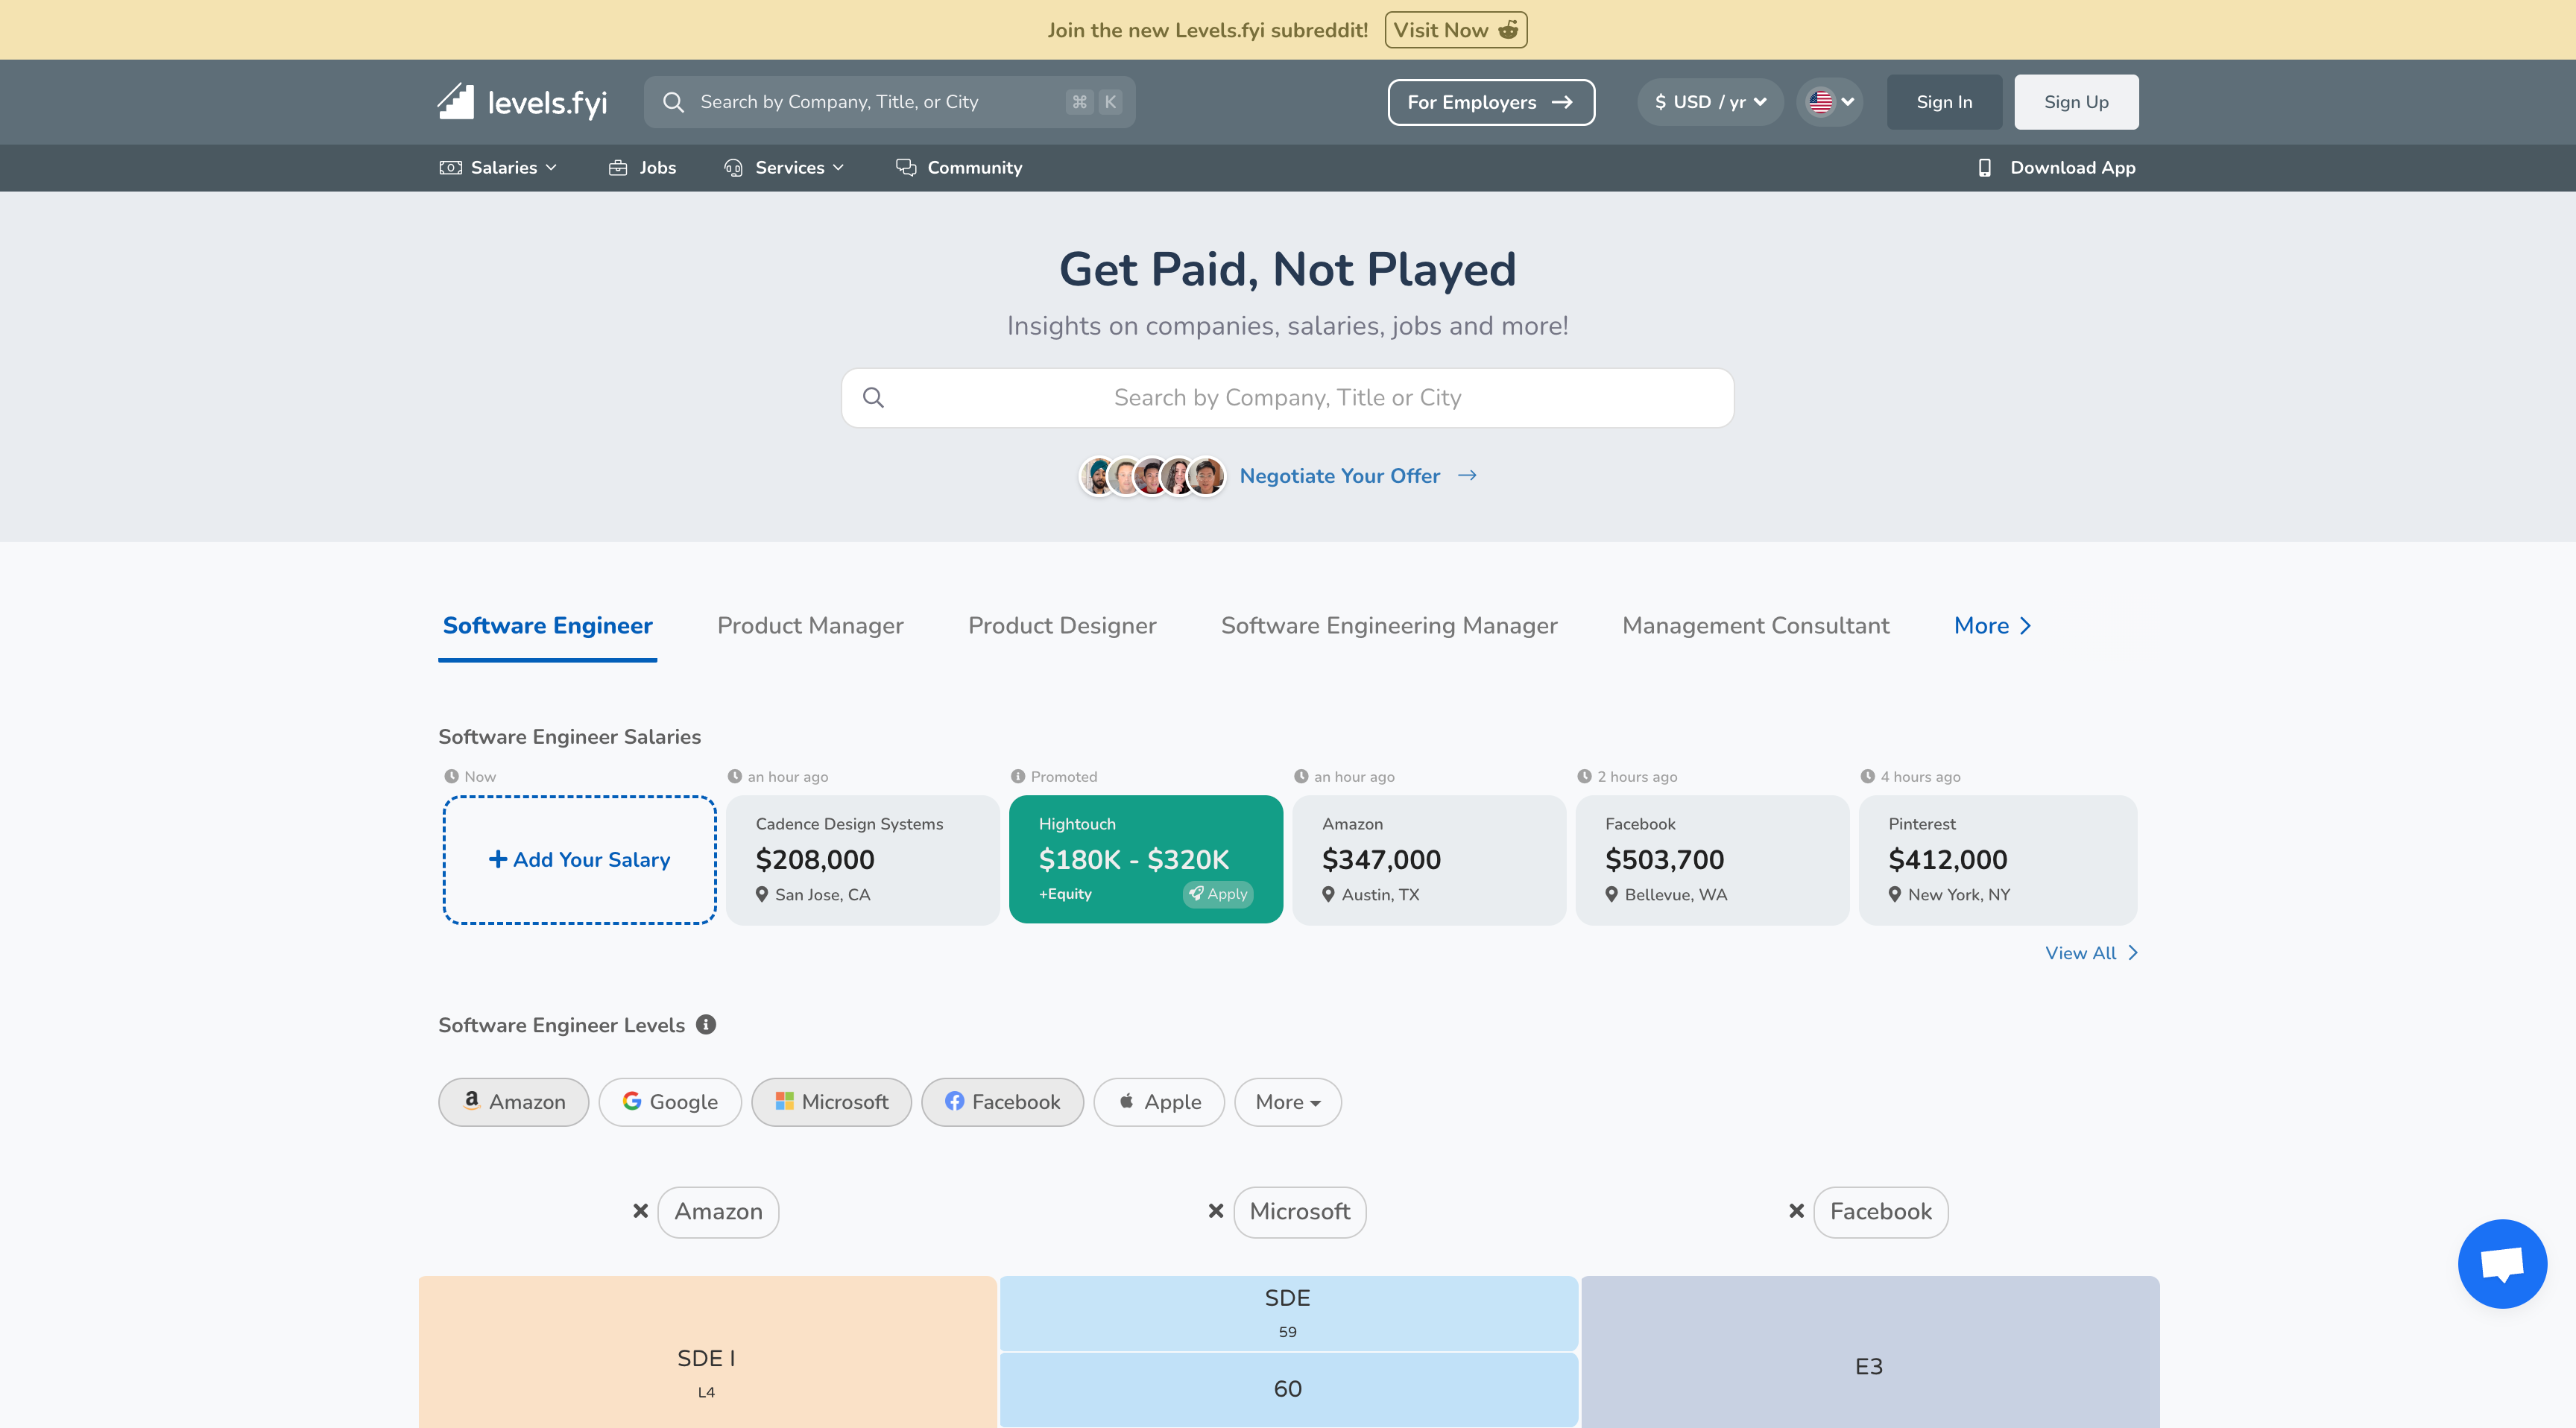Open the Community menu item
Viewport: 2576px width, 1428px height.
(959, 168)
